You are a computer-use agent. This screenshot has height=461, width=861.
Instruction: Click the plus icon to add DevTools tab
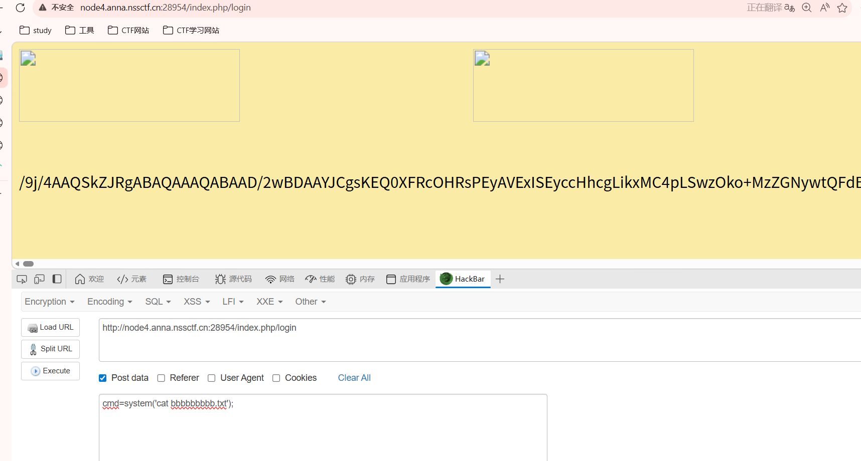pos(500,279)
